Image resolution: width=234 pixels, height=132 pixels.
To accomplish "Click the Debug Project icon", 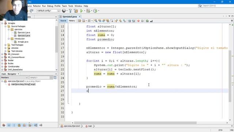I will pos(88,11).
